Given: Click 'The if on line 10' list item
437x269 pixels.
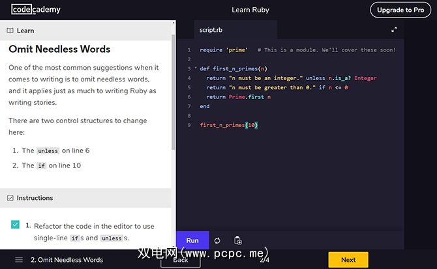Looking at the screenshot, I should pyautogui.click(x=52, y=165).
